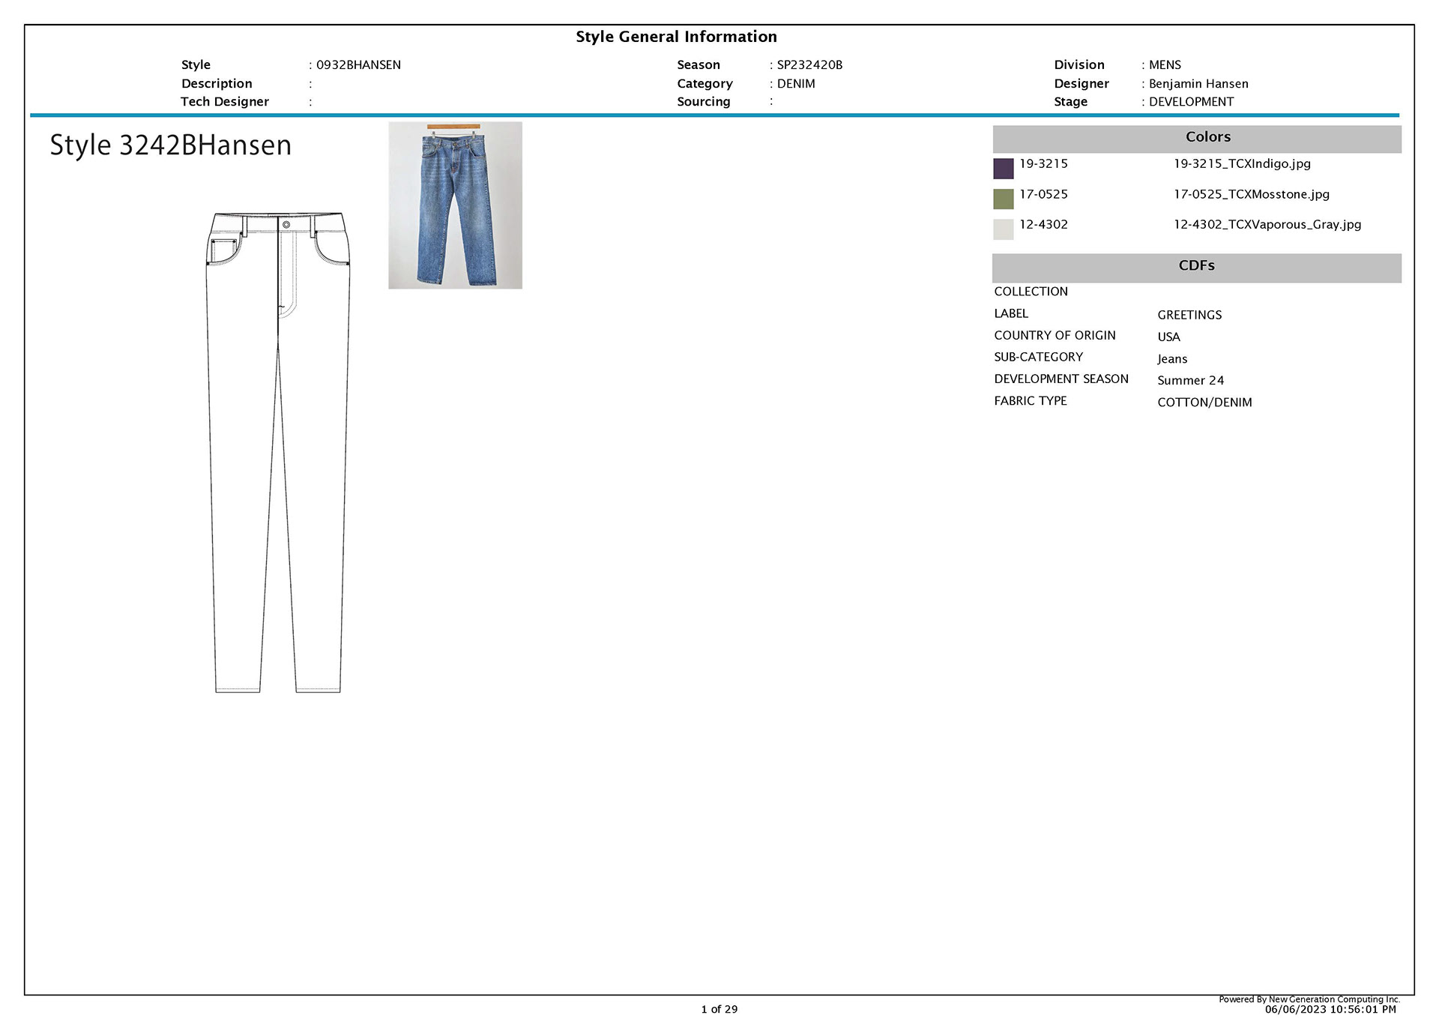Click the Style 3242BHansen title
Image resolution: width=1439 pixels, height=1018 pixels.
[171, 145]
